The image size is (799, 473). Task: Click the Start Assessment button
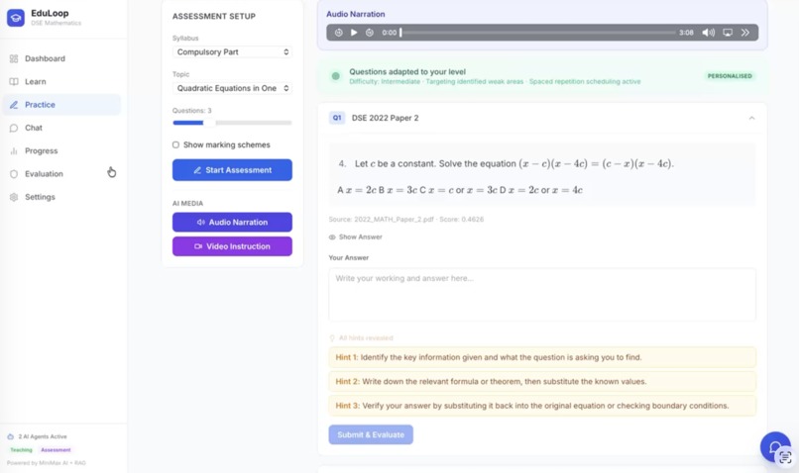point(232,170)
